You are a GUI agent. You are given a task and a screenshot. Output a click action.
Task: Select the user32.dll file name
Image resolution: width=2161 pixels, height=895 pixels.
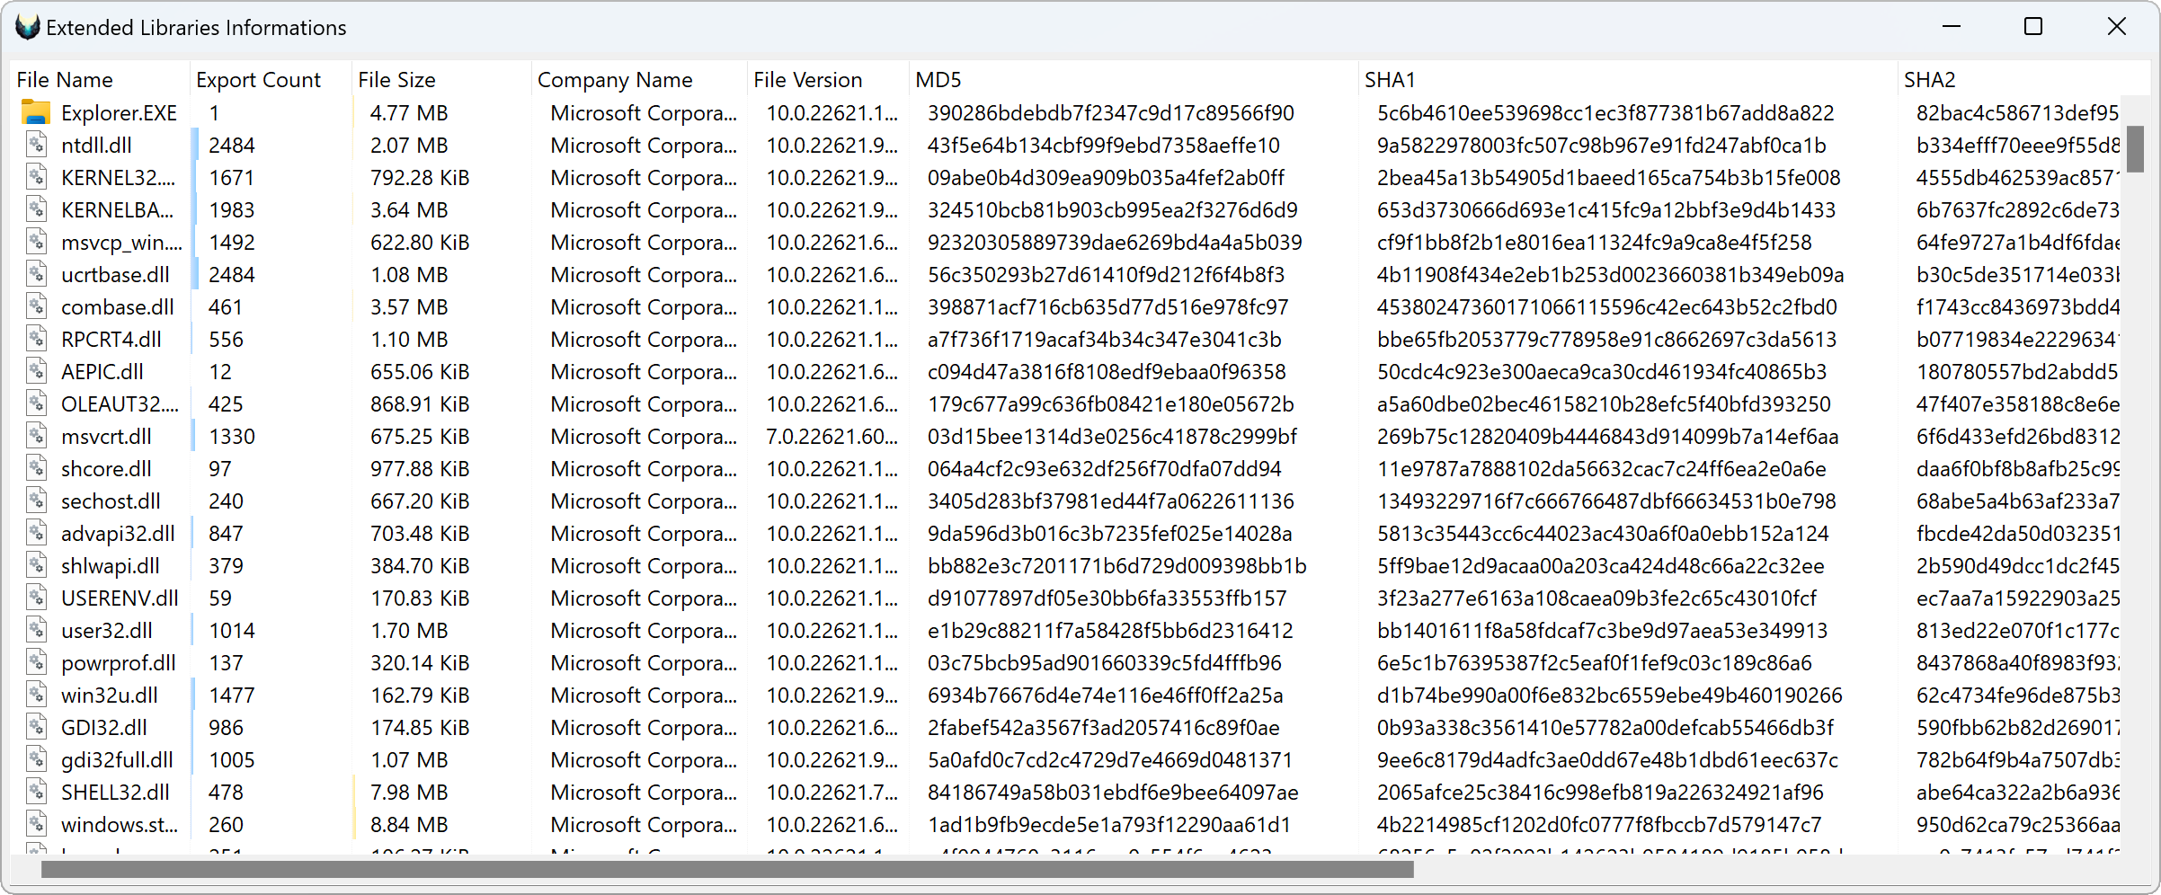pyautogui.click(x=107, y=630)
